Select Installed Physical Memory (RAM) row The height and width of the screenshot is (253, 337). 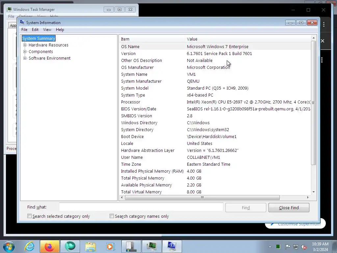coord(215,171)
